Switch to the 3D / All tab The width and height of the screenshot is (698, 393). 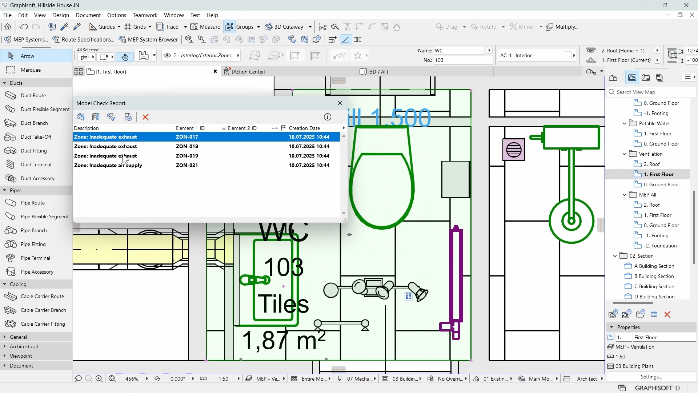tap(378, 72)
